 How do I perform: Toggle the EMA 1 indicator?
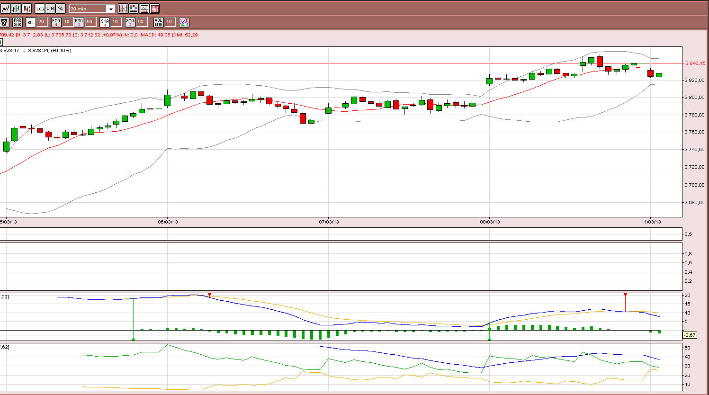tap(56, 22)
